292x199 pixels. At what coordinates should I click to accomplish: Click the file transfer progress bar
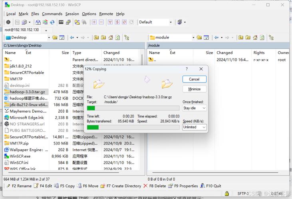[x=133, y=108]
